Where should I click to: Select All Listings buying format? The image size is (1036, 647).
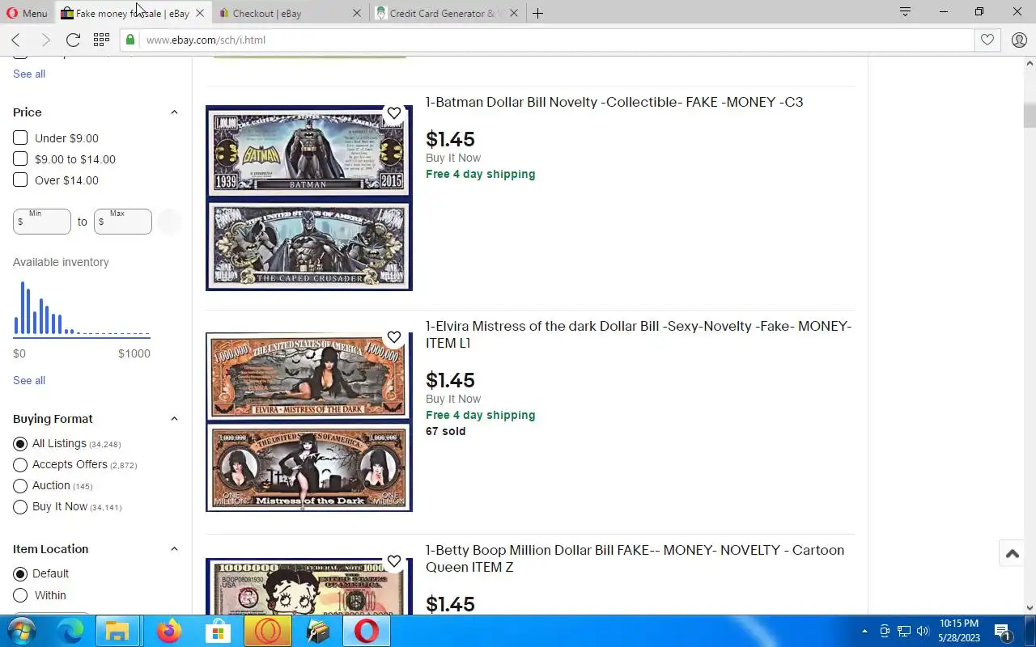tap(20, 444)
